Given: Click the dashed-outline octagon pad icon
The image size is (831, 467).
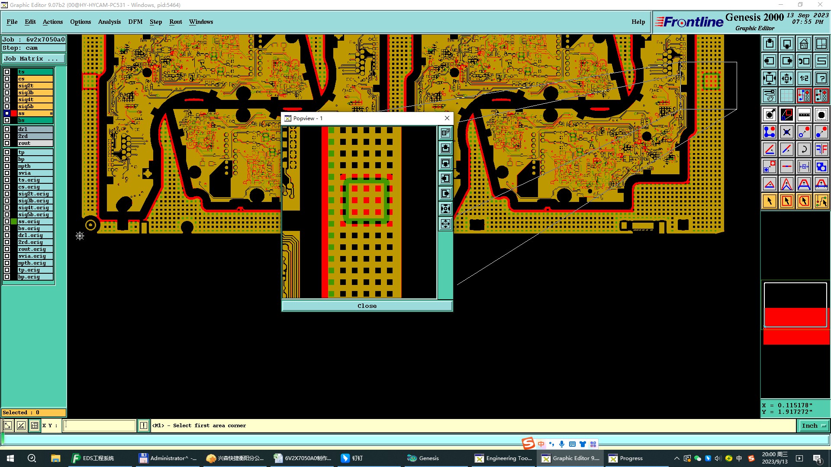Looking at the screenshot, I should tap(821, 115).
